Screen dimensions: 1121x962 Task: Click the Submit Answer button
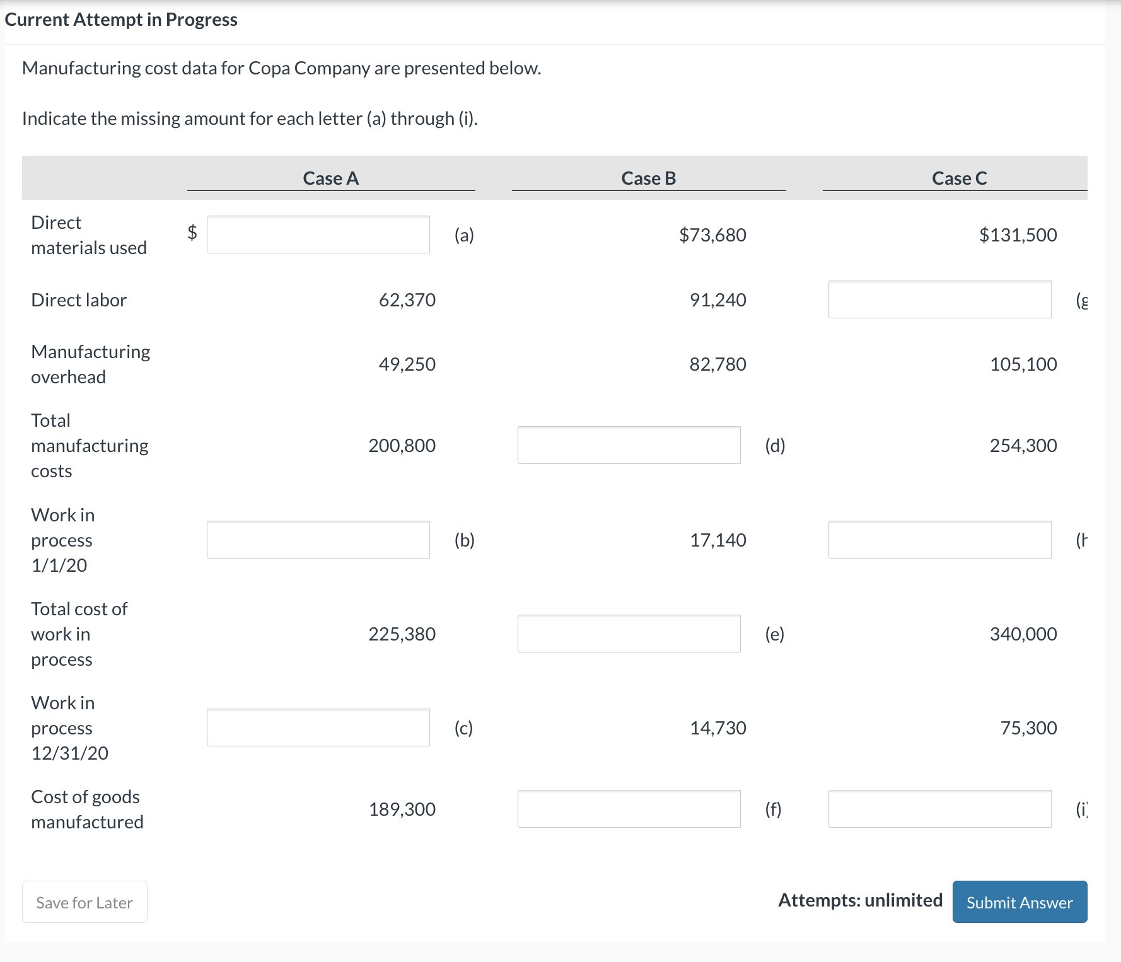1019,901
